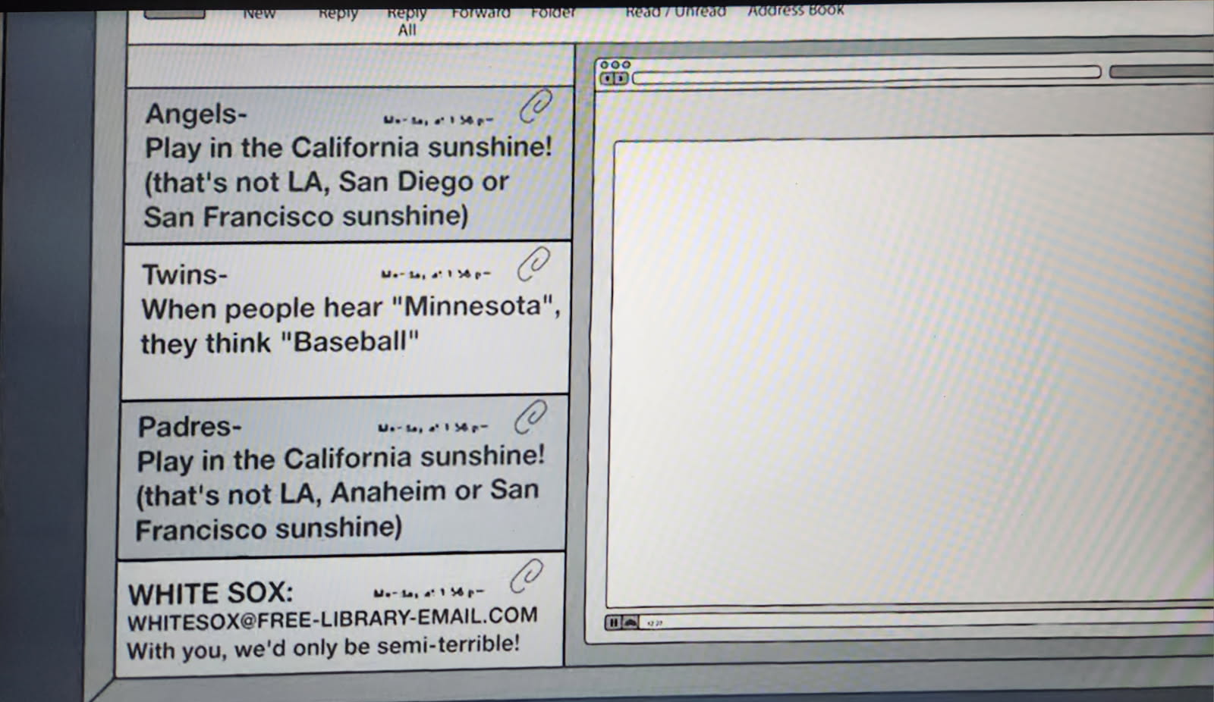Click the first circle window button in viewer
This screenshot has width=1214, height=702.
point(605,64)
